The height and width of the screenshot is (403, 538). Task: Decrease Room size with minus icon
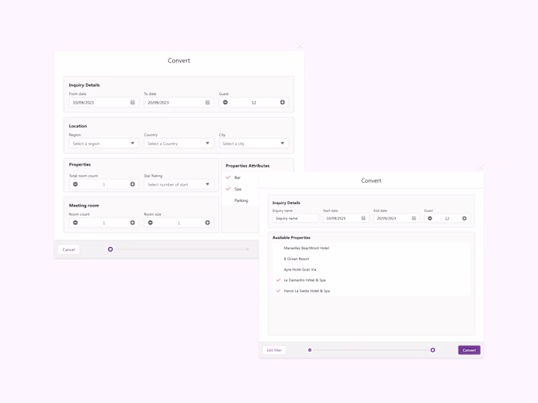(151, 223)
